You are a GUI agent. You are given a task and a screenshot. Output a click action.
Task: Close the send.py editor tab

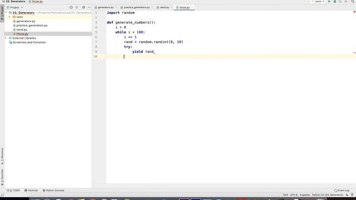pyautogui.click(x=171, y=7)
